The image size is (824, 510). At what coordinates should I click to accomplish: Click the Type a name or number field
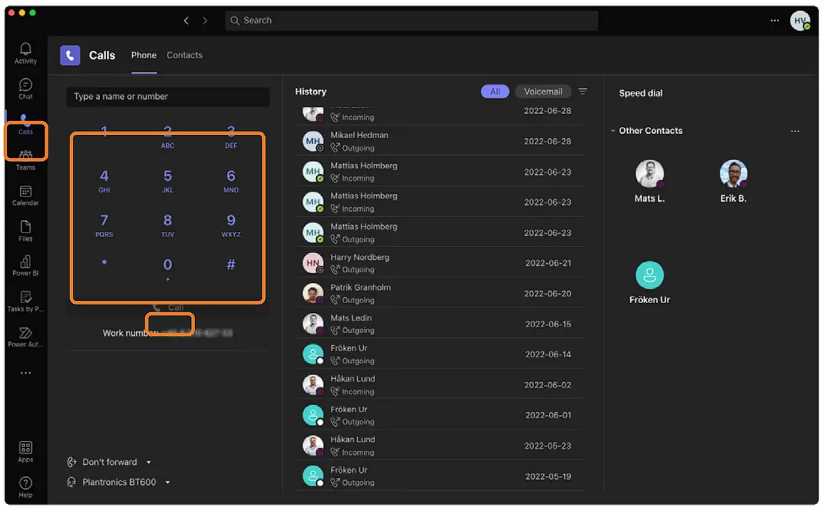tap(168, 96)
